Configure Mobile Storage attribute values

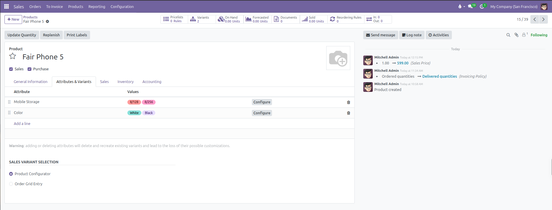(x=262, y=102)
